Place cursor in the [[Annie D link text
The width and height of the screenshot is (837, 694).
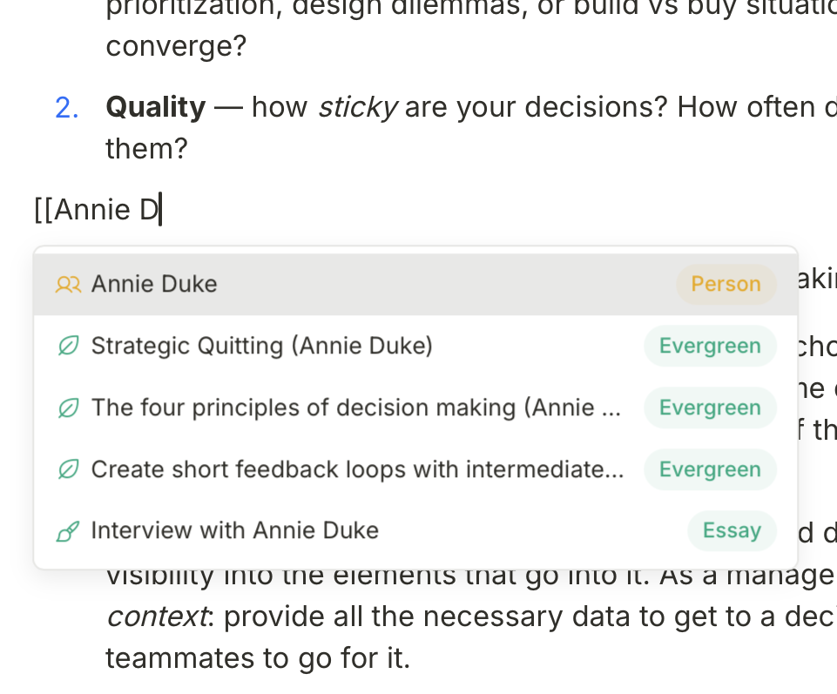(x=98, y=211)
